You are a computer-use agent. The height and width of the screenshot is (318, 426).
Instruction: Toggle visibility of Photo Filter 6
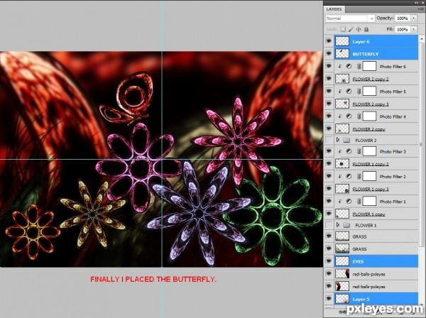tap(329, 66)
